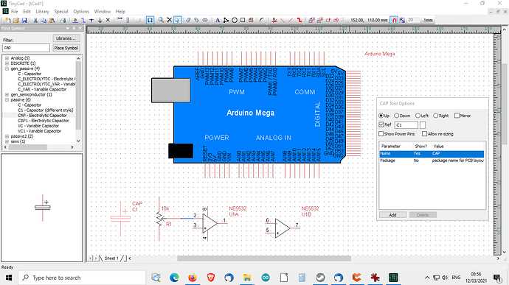Screen dimensions: 509x285
Task: Activate the Omega get-symbol tool
Action: point(150,20)
